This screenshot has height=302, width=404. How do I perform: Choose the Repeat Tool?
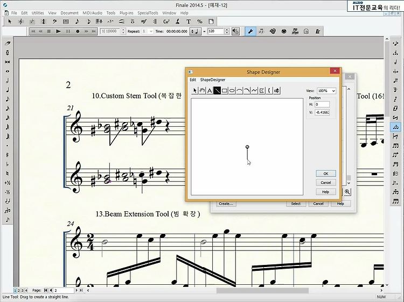click(x=155, y=21)
